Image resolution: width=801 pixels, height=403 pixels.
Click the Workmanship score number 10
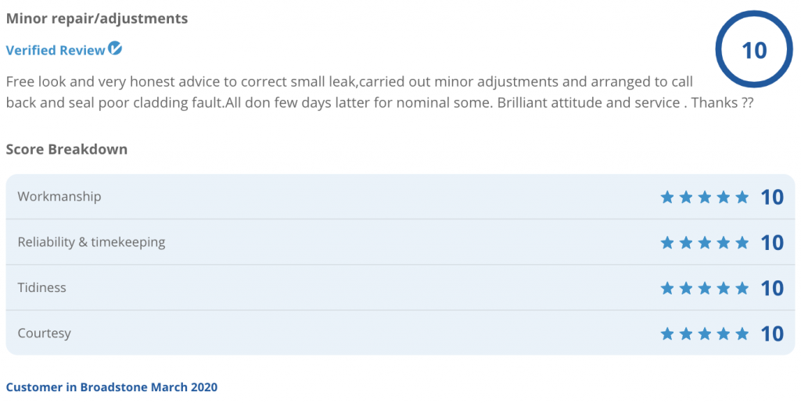coord(772,198)
